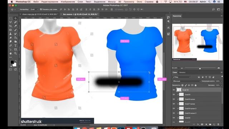Hide Слой 8 копия layer visibility
The height and width of the screenshot is (129, 229).
174,99
